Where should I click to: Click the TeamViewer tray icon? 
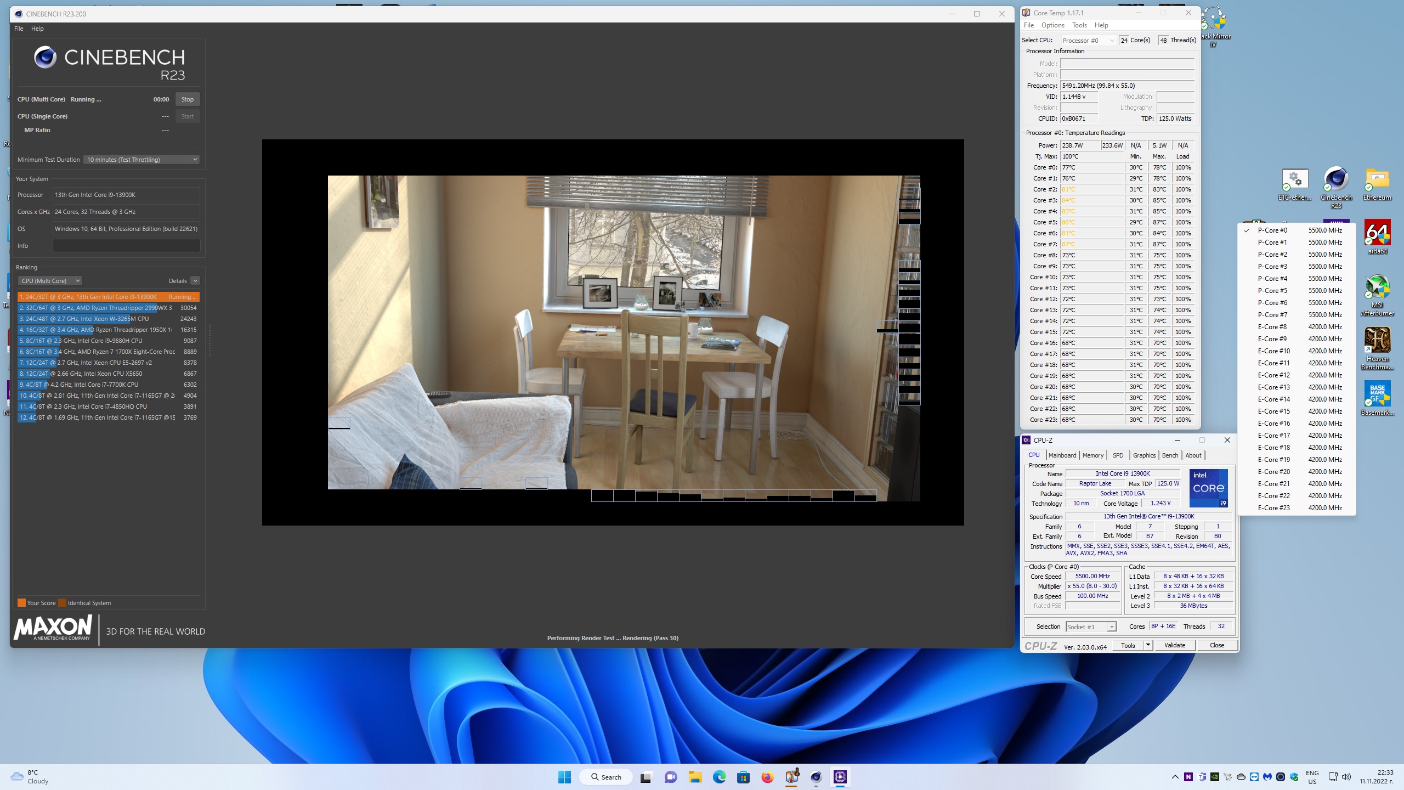click(1254, 777)
